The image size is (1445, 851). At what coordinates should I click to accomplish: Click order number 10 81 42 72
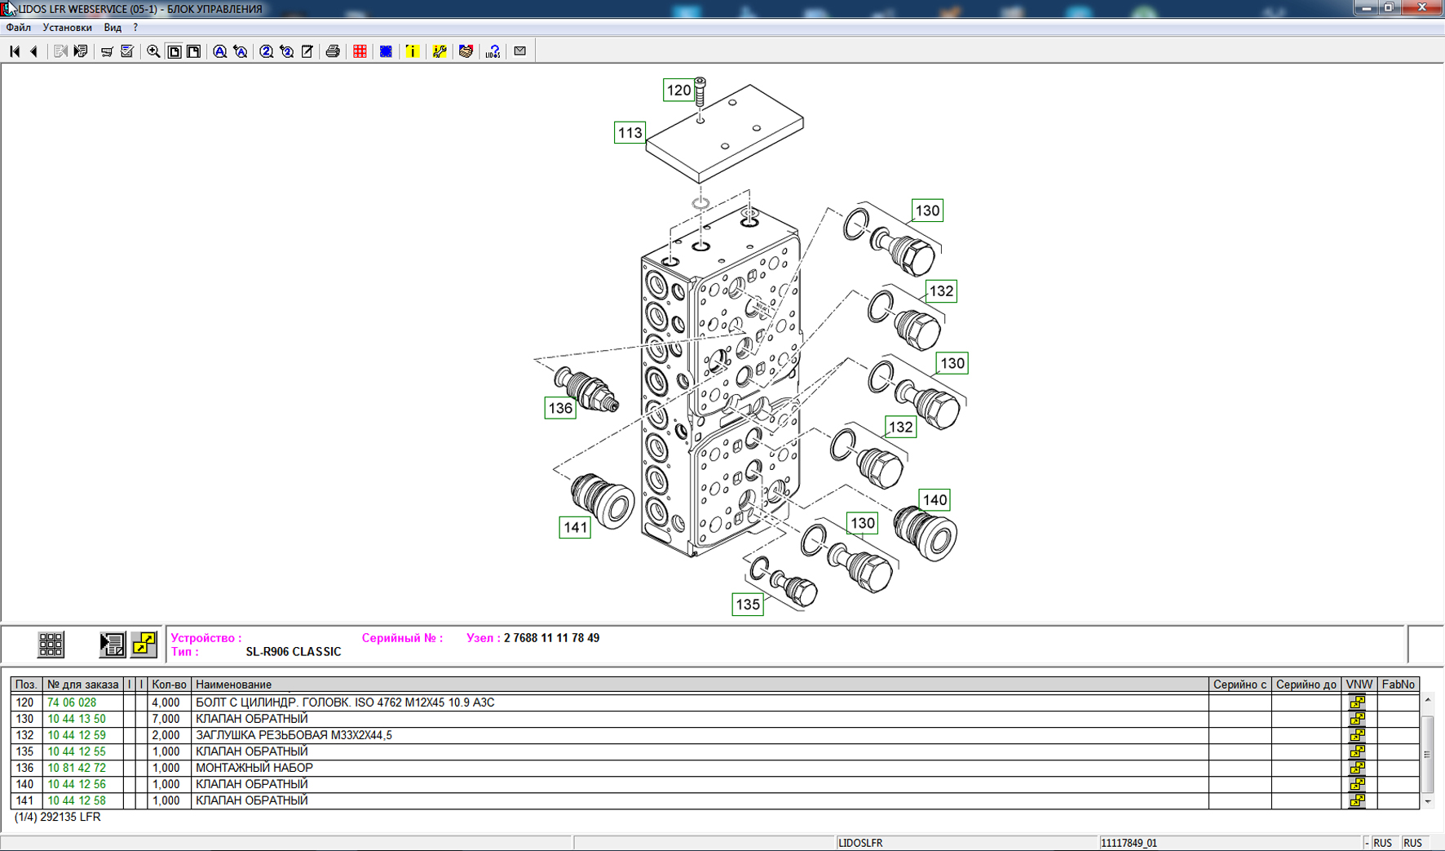(x=76, y=768)
